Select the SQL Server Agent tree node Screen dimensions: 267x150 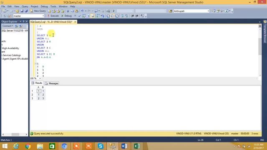tap(15, 59)
